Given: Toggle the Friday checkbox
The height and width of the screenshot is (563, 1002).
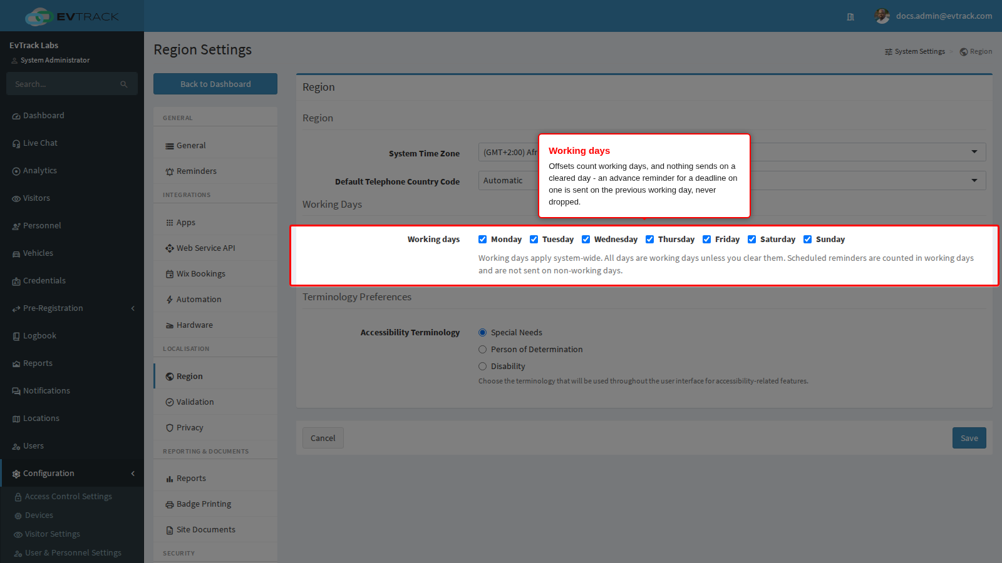Looking at the screenshot, I should click(706, 239).
